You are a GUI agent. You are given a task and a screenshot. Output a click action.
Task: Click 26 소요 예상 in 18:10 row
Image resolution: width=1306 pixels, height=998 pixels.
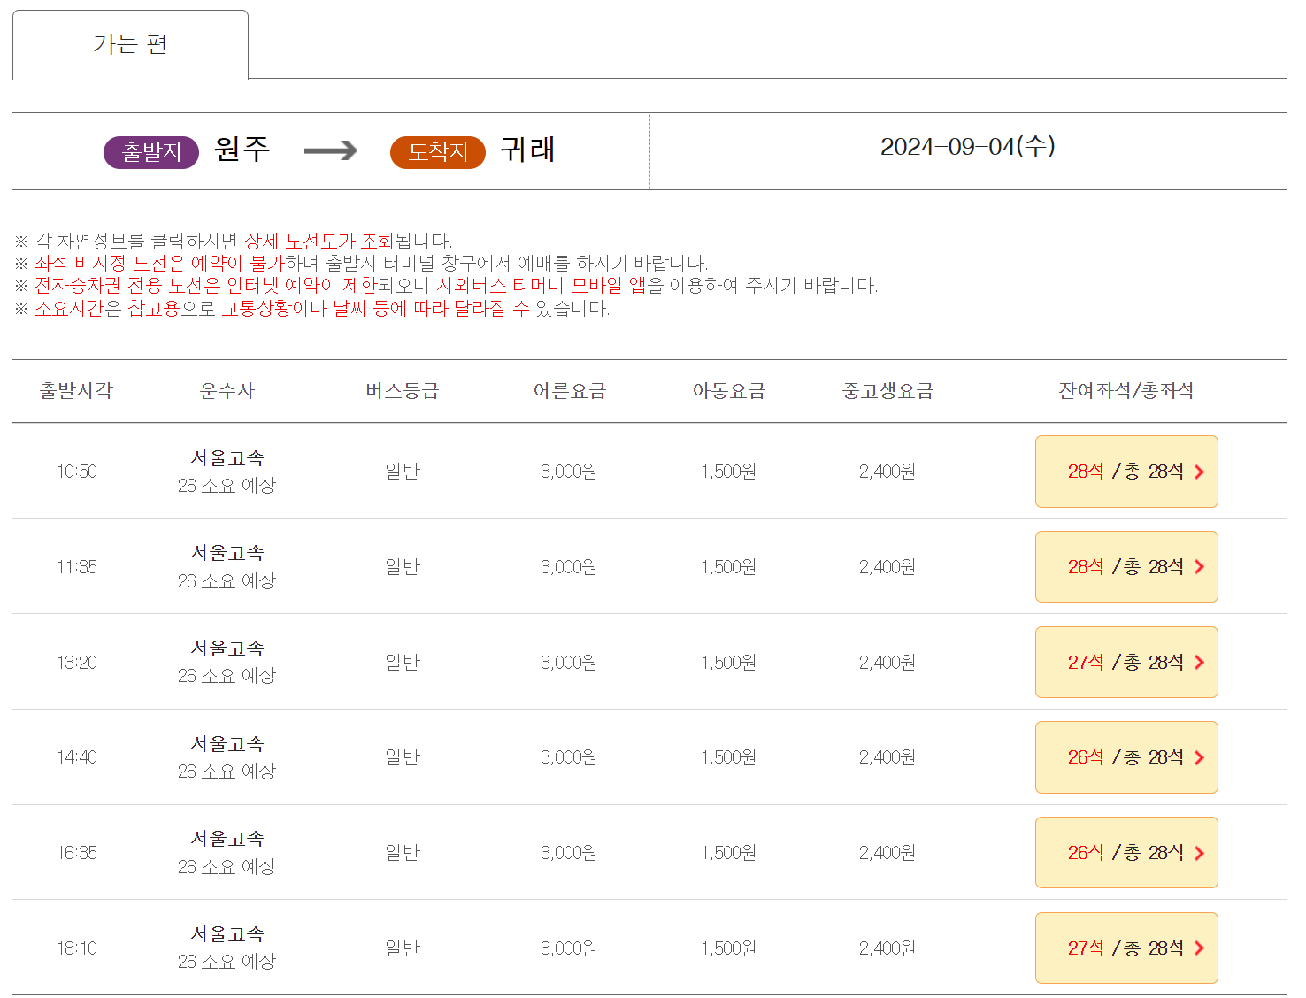pyautogui.click(x=227, y=962)
